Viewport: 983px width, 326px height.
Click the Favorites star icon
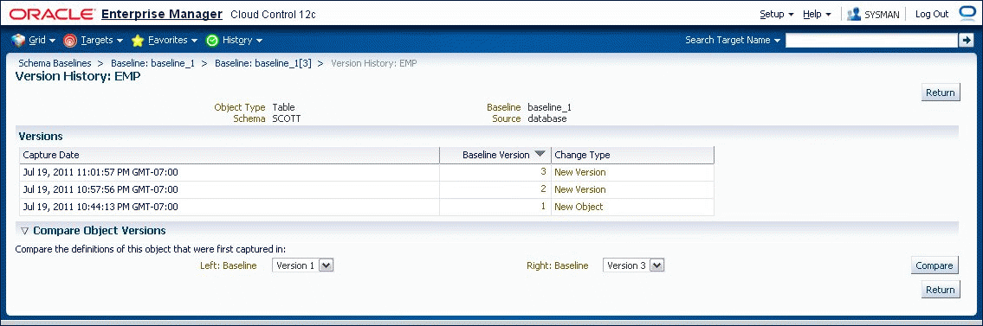tap(138, 41)
